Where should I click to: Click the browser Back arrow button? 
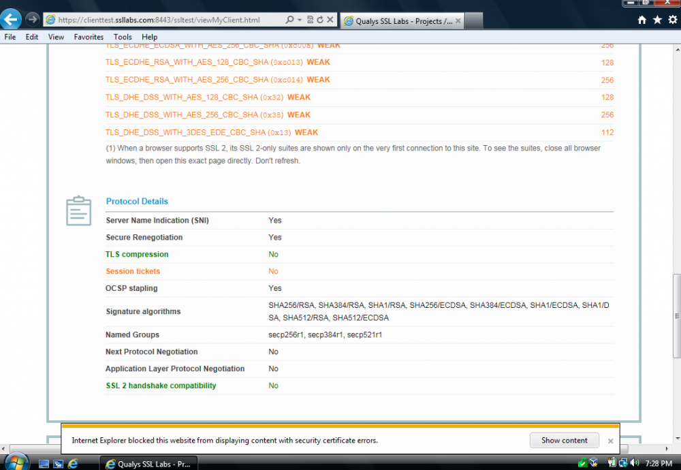(x=12, y=18)
